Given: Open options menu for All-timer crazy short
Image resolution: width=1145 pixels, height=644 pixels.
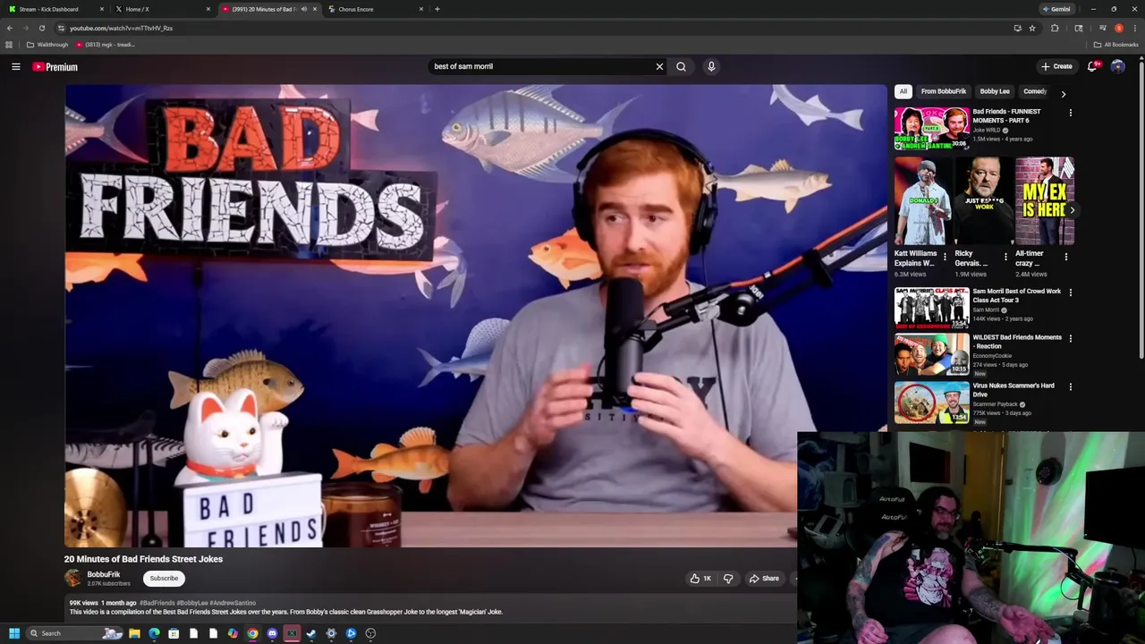Looking at the screenshot, I should [1065, 257].
